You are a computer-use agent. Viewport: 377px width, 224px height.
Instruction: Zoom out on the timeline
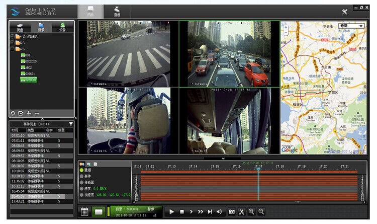[261, 212]
